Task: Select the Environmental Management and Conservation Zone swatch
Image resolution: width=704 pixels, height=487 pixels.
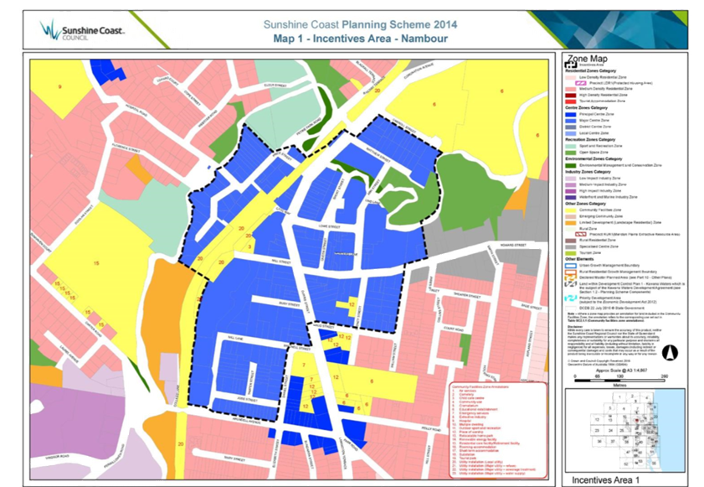Action: 572,163
